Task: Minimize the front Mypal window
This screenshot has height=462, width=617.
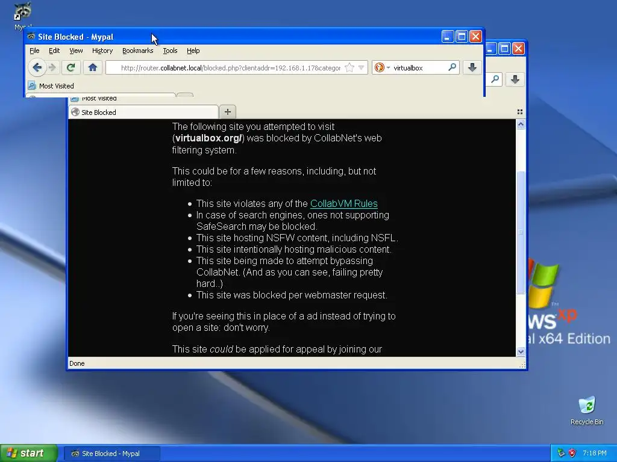Action: click(x=448, y=37)
